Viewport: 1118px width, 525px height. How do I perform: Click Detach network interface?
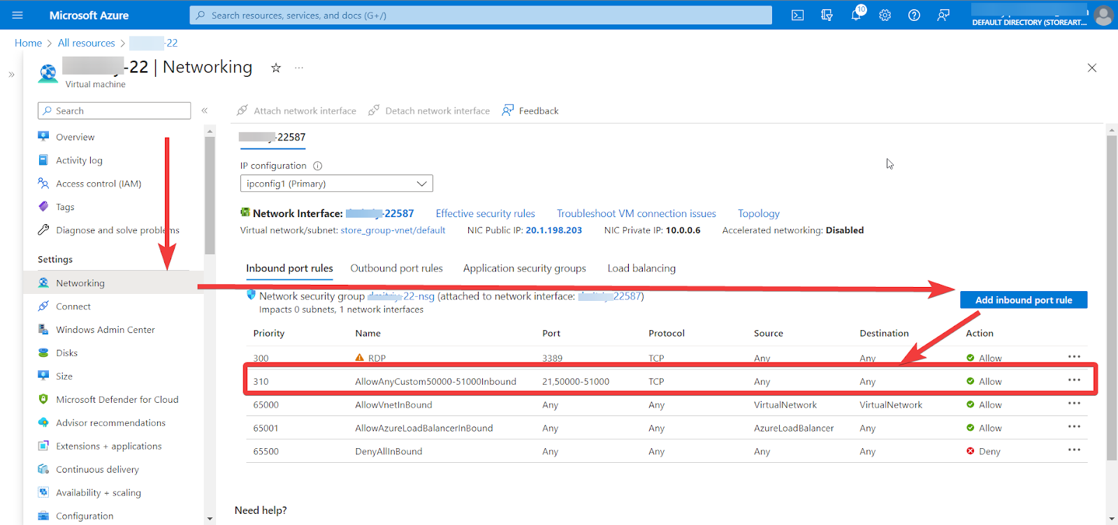[429, 110]
